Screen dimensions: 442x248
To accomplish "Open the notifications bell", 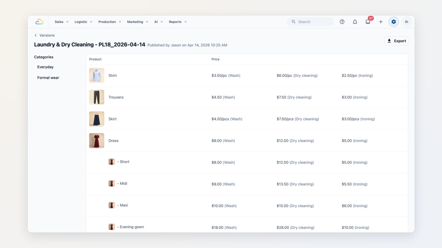I will 355,22.
